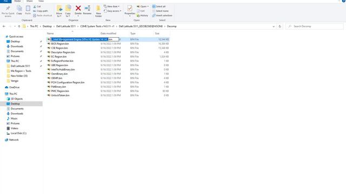346x194 pixels.
Task: Open Dell Latitude 5511 folder in sidebar
Action: click(21, 66)
